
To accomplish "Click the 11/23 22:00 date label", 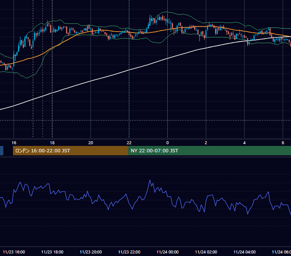I will [129, 252].
